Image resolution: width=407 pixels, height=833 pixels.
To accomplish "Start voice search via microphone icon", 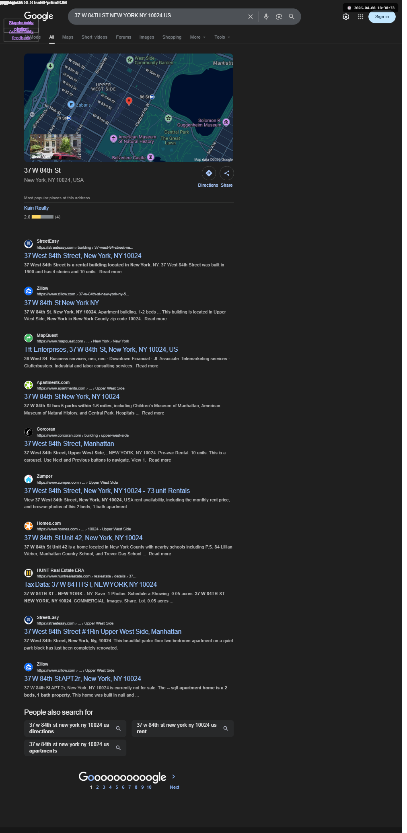I will 266,16.
